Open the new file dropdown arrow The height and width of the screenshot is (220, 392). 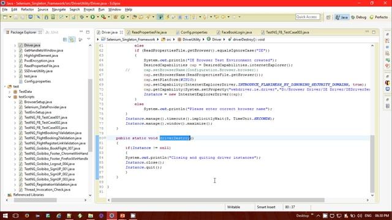(10, 17)
